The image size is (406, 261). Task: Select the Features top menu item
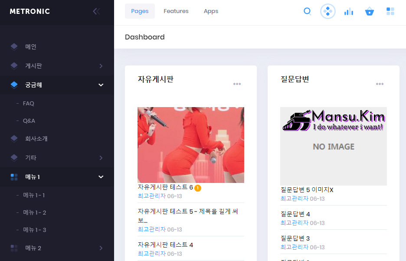click(x=176, y=11)
